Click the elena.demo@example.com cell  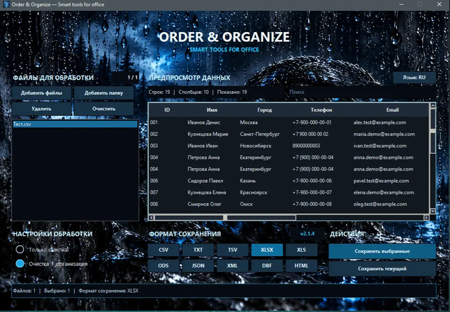coord(384,192)
